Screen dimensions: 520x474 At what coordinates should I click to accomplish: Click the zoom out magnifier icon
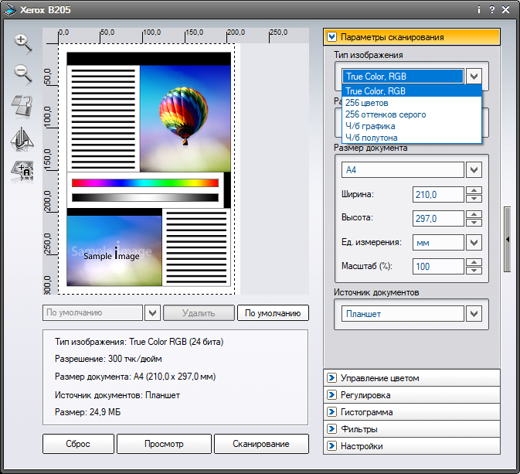pyautogui.click(x=22, y=73)
